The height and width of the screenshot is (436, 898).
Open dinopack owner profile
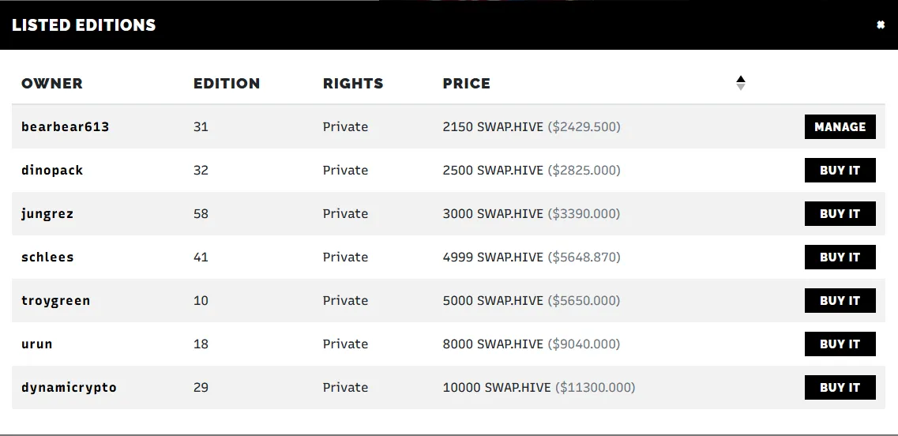[52, 170]
